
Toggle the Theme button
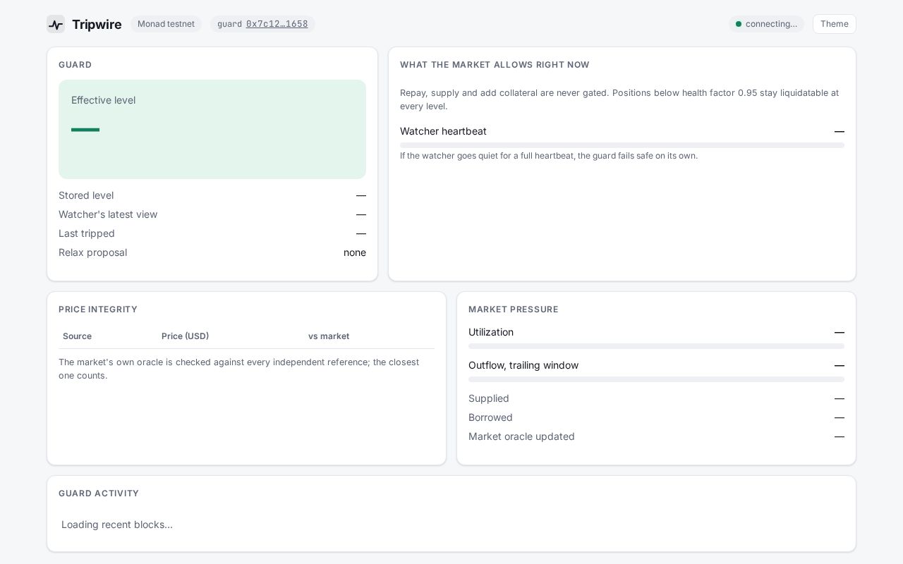point(834,24)
